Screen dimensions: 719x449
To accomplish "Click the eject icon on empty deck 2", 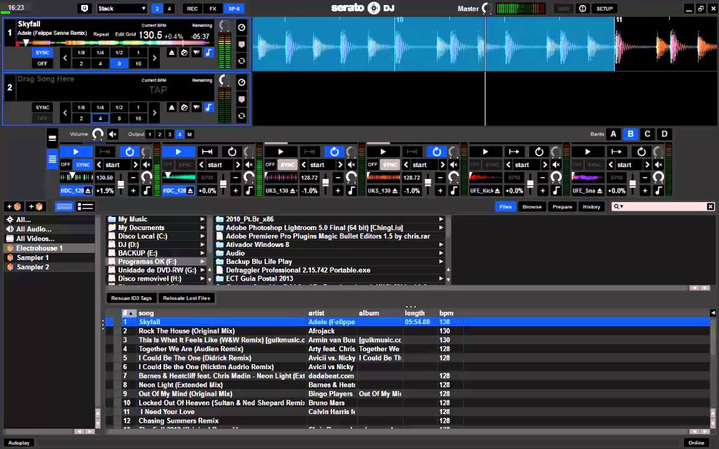I will point(172,108).
